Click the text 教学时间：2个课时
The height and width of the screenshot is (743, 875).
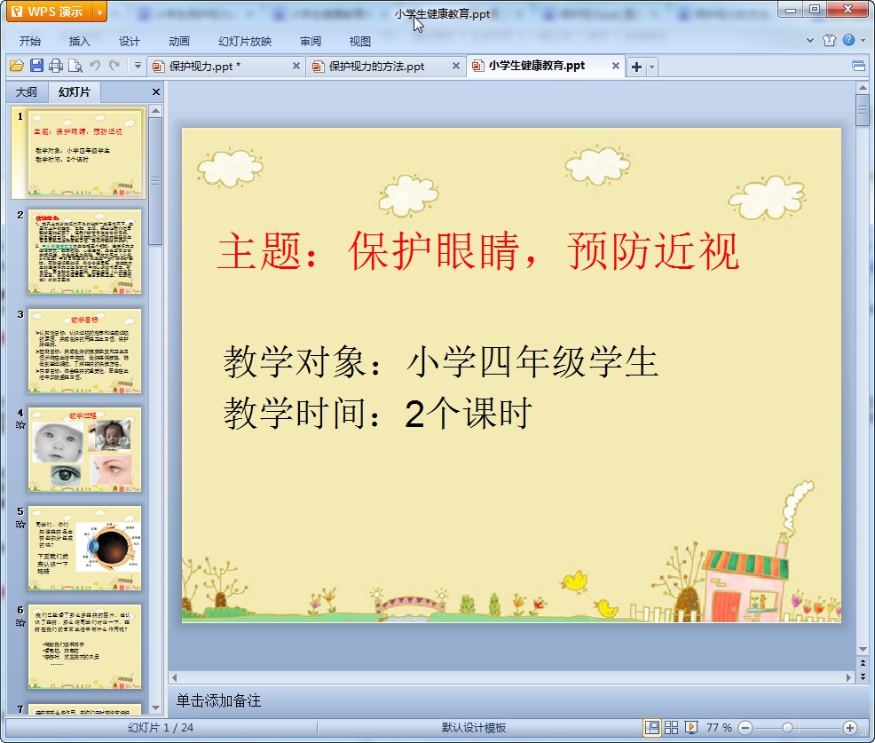[378, 413]
